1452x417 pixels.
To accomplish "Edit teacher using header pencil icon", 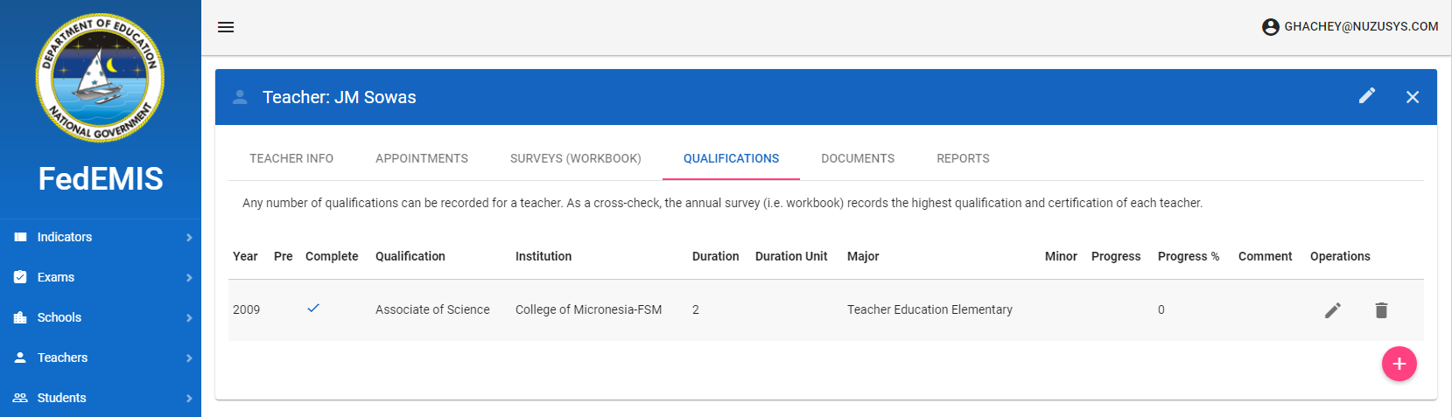I will click(1367, 96).
